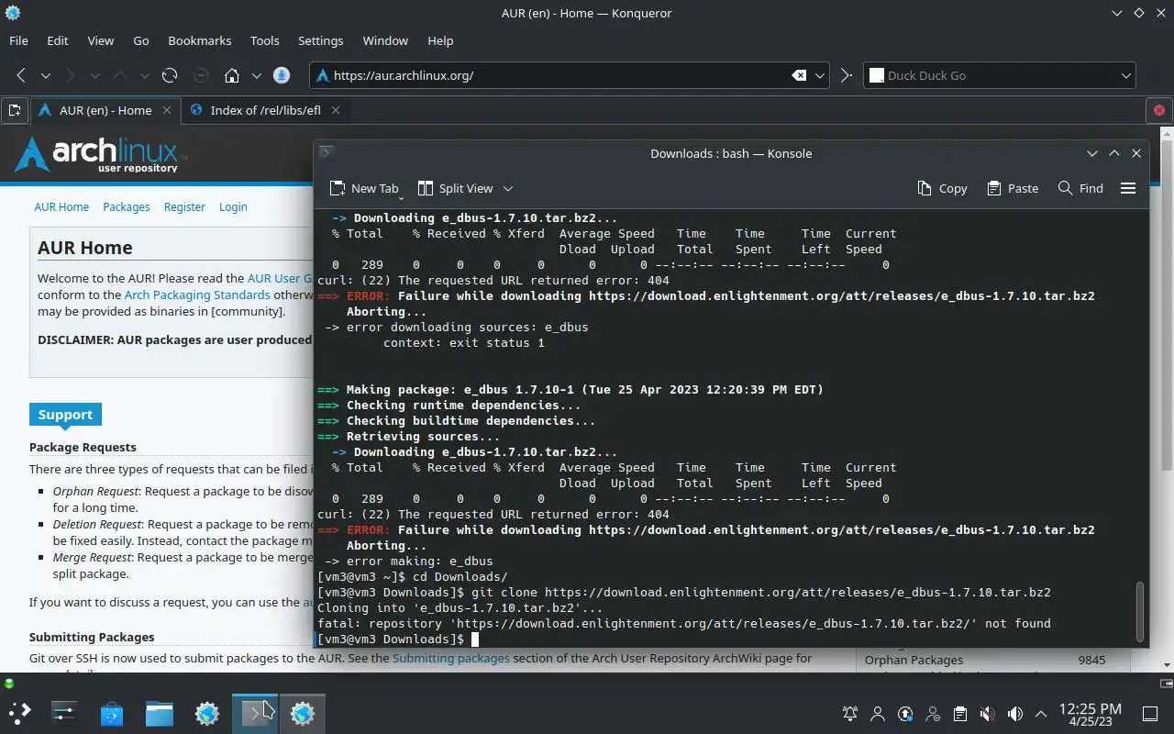Reload the page in Konqueror
Viewport: 1174px width, 734px height.
170,75
